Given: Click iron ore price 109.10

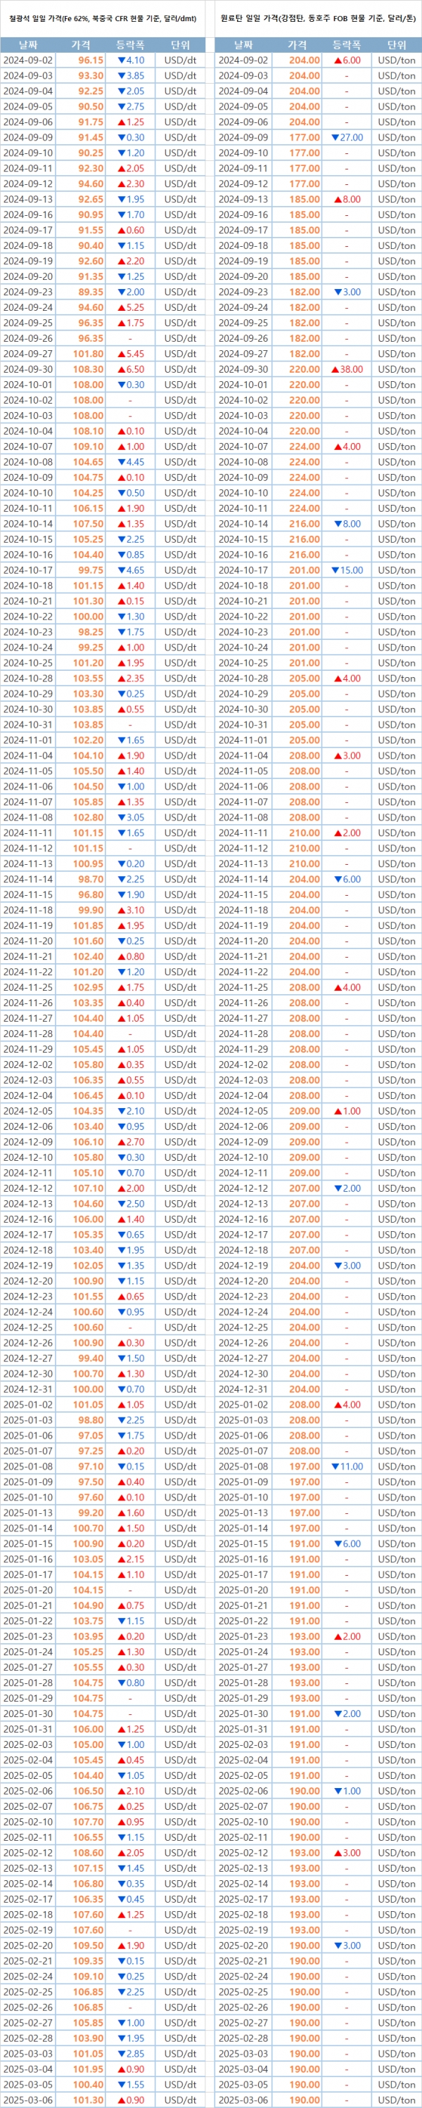Looking at the screenshot, I should coord(90,446).
